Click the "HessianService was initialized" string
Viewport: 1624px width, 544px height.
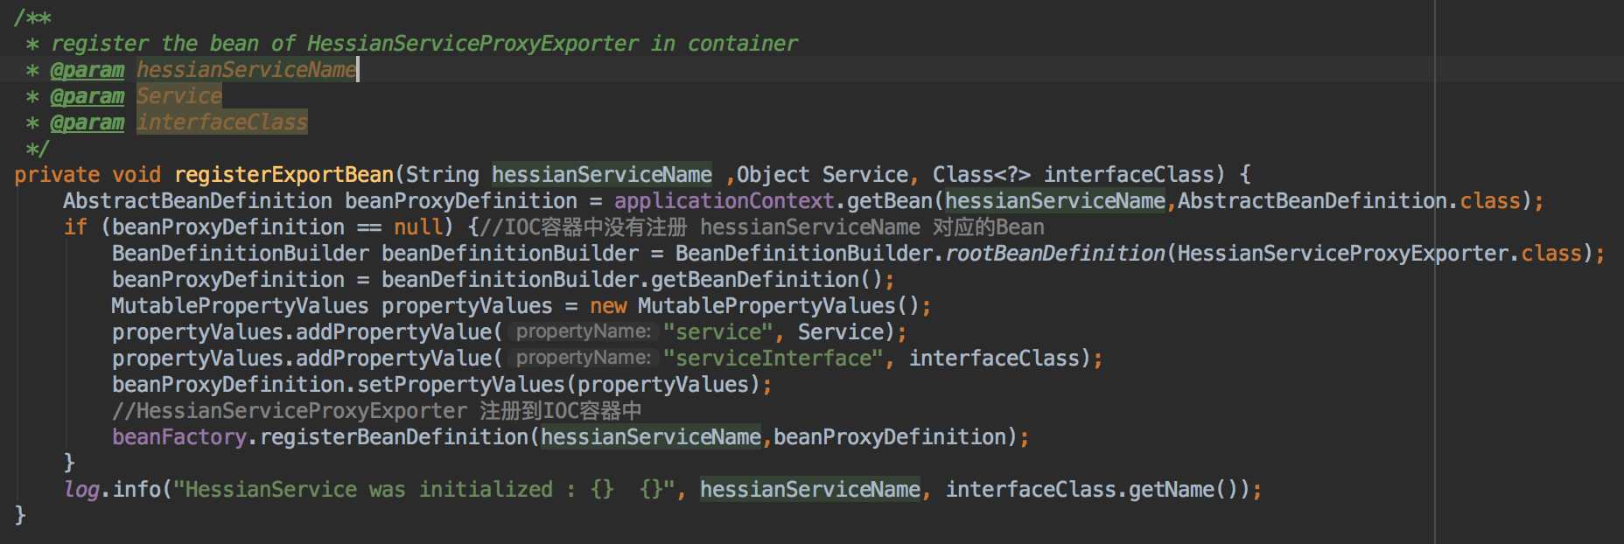(x=424, y=490)
